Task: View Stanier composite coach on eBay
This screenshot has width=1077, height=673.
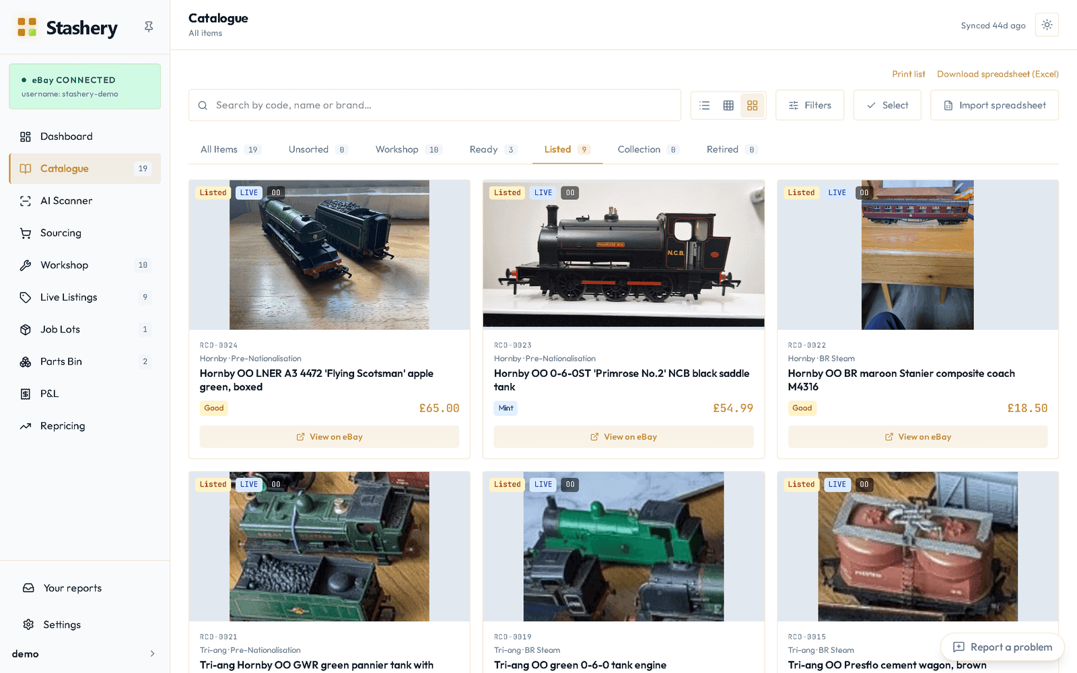Action: (917, 437)
